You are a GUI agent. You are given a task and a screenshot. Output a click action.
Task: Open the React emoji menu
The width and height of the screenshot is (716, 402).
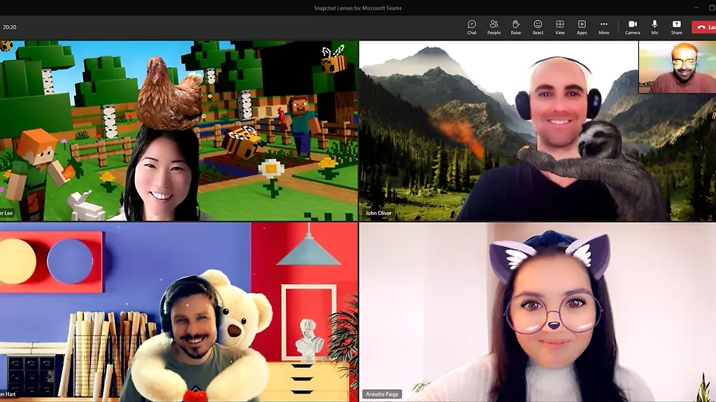(x=538, y=27)
